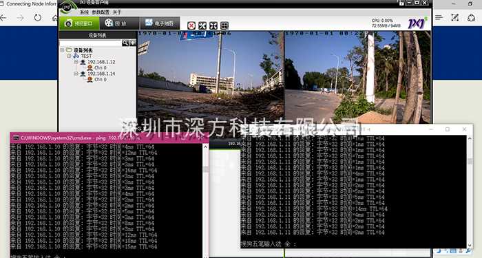Collapse the 设备列表 root tree node

pos(63,50)
